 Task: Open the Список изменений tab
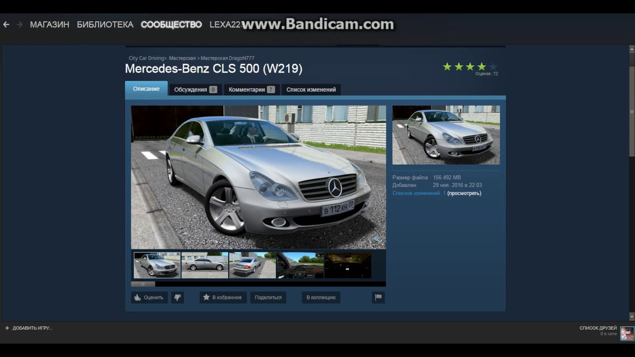pyautogui.click(x=311, y=90)
